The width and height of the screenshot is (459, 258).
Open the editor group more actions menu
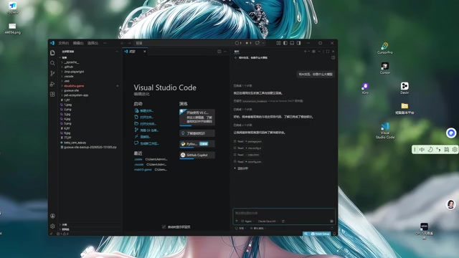pos(225,52)
